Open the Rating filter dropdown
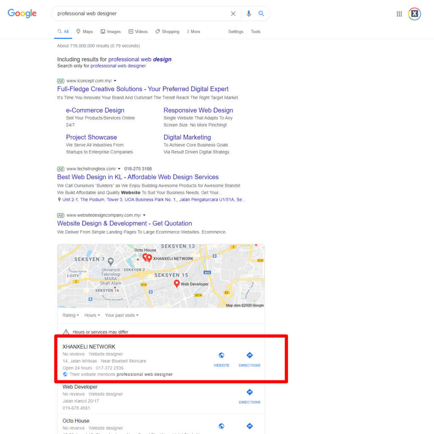Screen dimensions: 434x434 click(71, 315)
